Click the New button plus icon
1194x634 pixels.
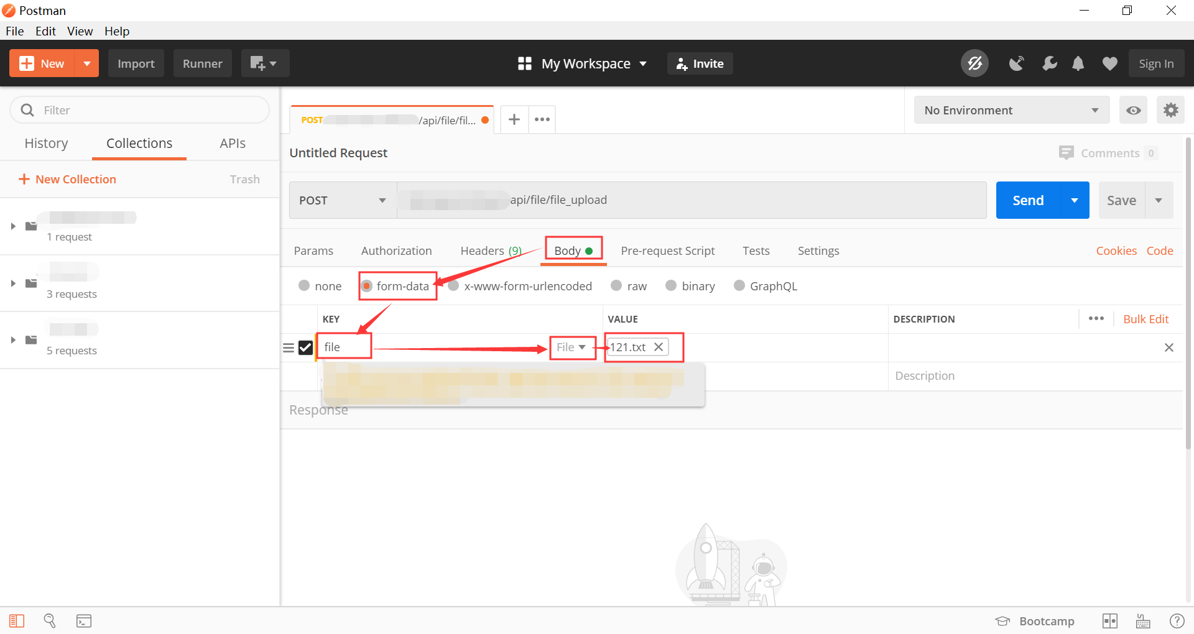[27, 63]
